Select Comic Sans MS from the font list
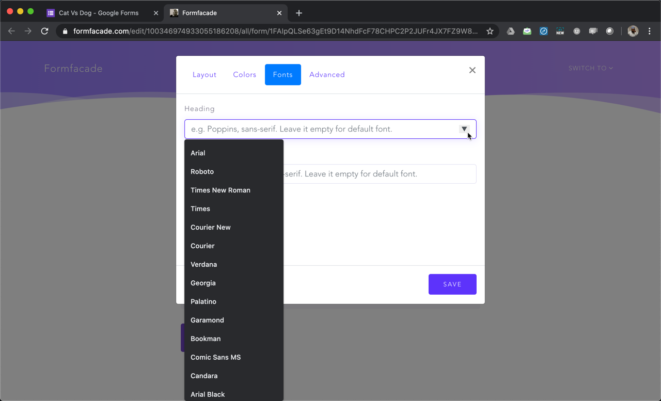The image size is (661, 401). tap(215, 357)
